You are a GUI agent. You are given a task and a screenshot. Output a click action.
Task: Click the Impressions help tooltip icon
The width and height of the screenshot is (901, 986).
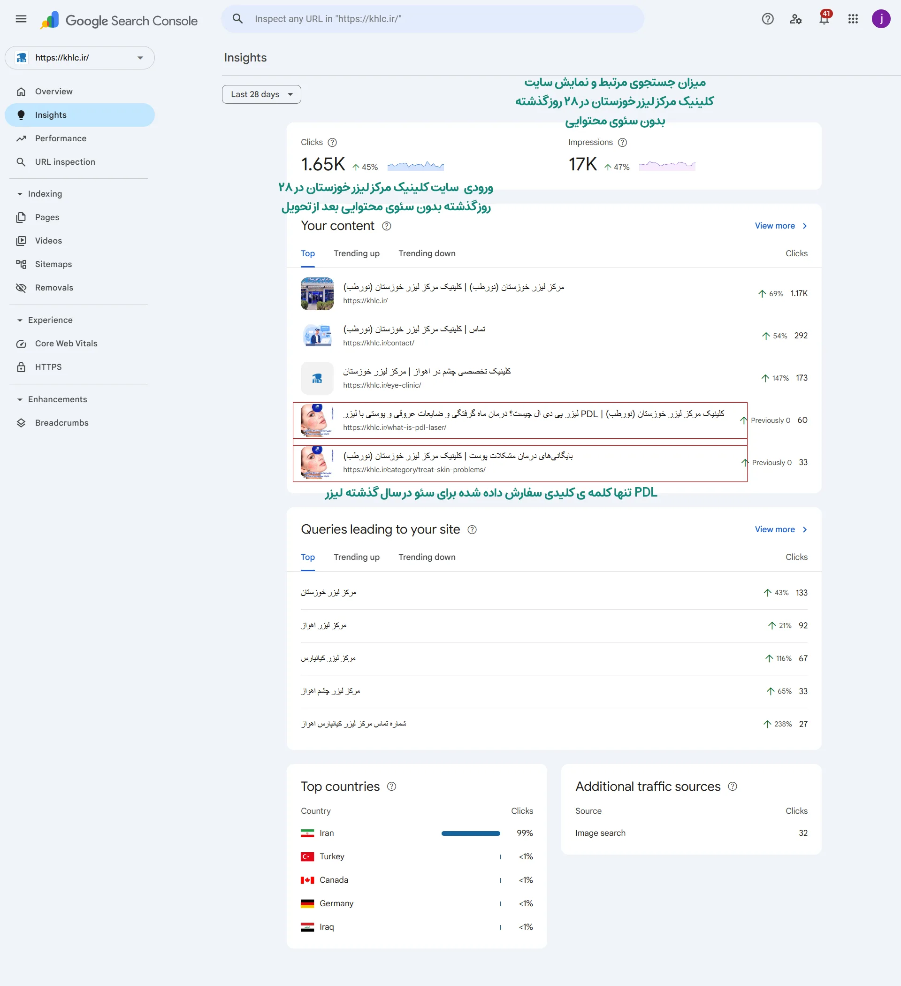(622, 142)
